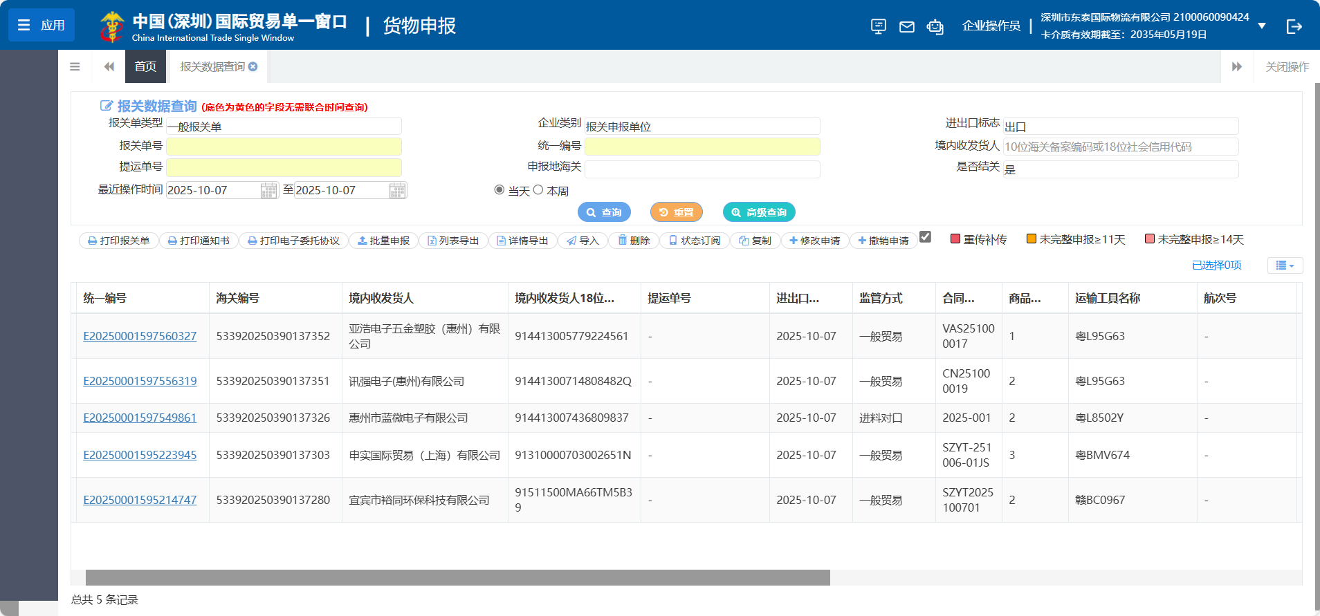Screen dimensions: 1320x616
Task: Switch to the 首页 tab
Action: pyautogui.click(x=145, y=66)
